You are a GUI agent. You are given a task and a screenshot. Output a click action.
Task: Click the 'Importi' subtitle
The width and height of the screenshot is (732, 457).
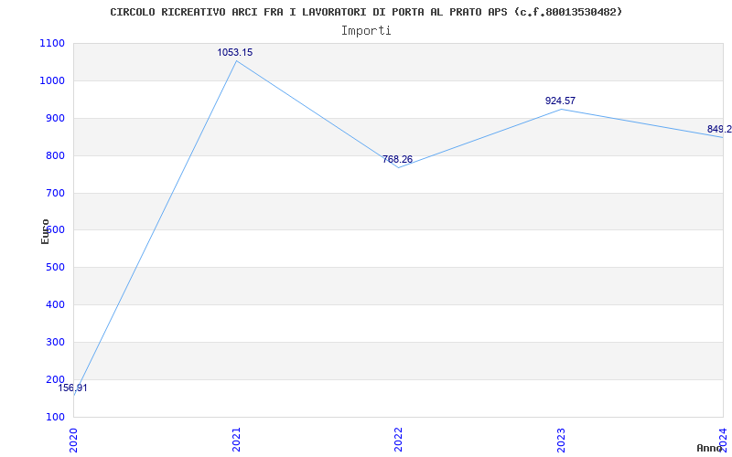[x=366, y=31]
